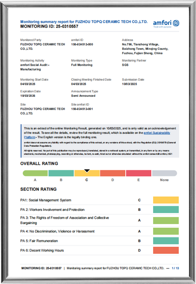Image resolution: width=196 pixels, height=284 pixels.
Task: Click PA 4: No Discrimination, Violence or Harassment
Action: click(x=57, y=231)
